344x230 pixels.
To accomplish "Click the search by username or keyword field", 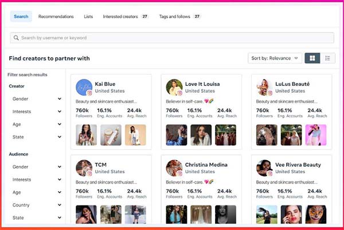I will click(172, 38).
